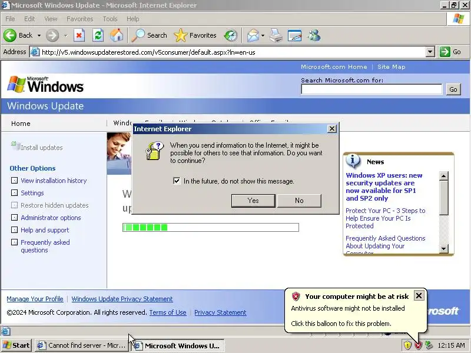Uncheck 'In the future, do not show this message'
Screen dimensions: 471x353
click(177, 181)
